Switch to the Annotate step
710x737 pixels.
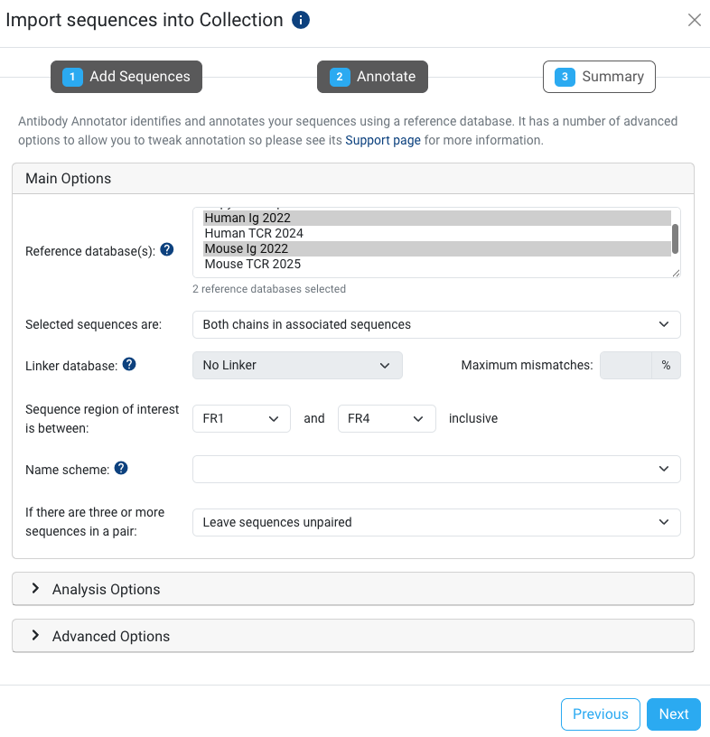[x=372, y=77]
